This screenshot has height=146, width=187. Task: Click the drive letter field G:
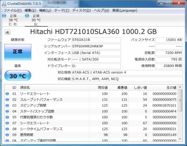(96, 66)
